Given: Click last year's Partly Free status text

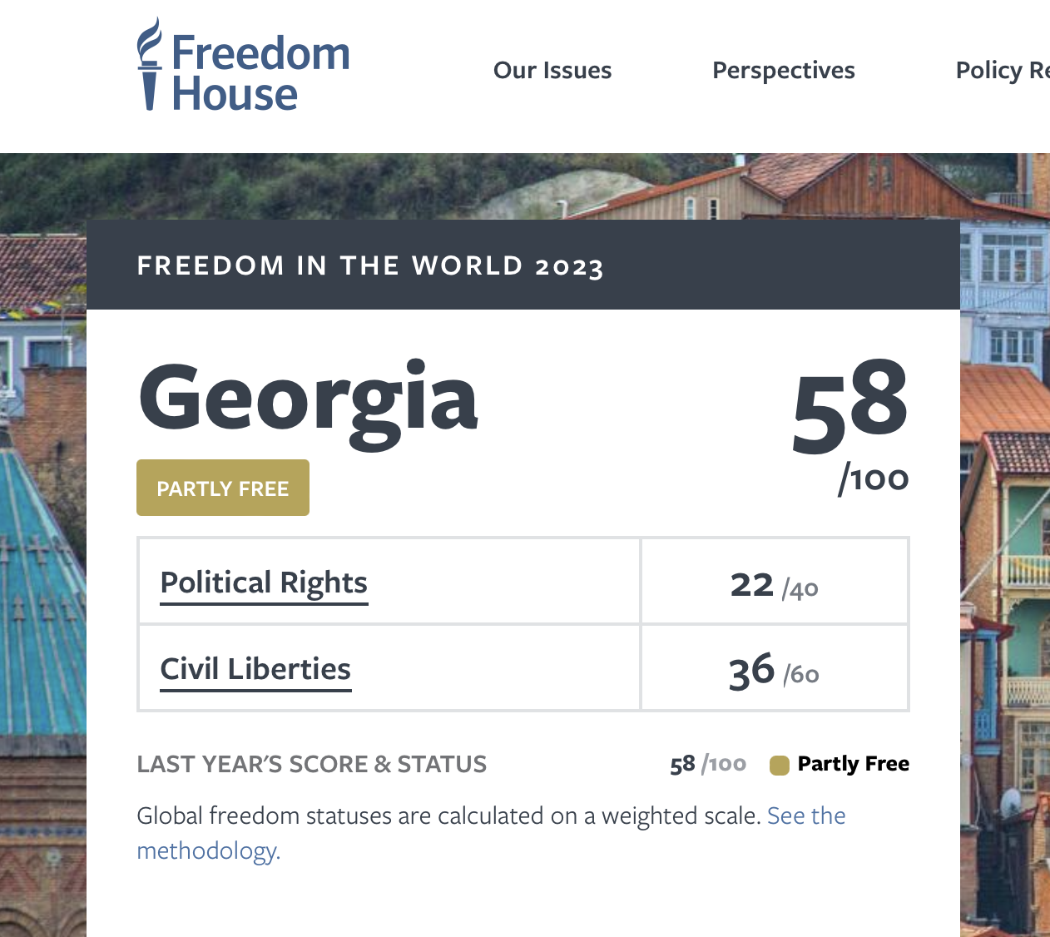Looking at the screenshot, I should [853, 764].
